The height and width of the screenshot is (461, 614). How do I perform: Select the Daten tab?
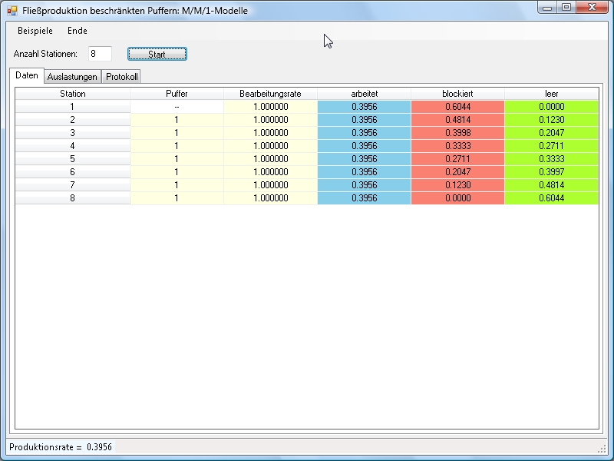pos(27,76)
